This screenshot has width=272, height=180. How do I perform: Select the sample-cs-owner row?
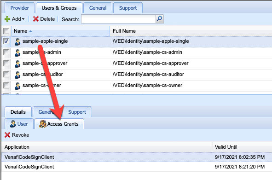click(137, 86)
